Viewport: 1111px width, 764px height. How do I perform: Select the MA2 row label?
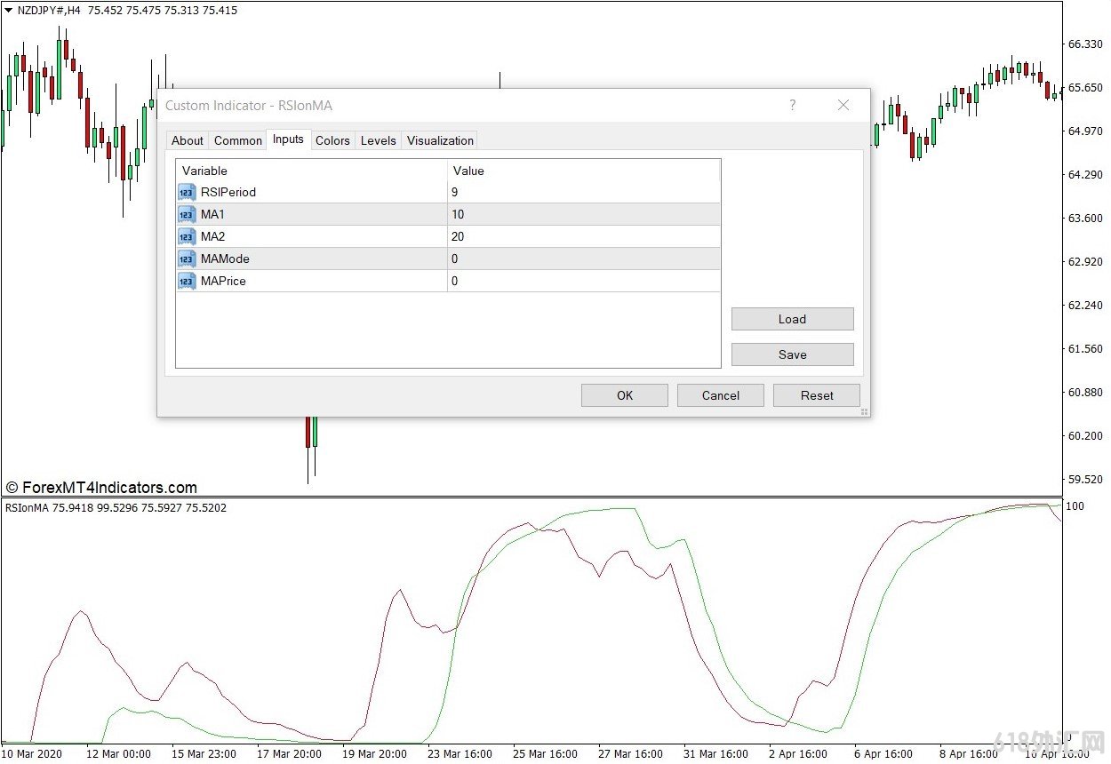coord(212,236)
